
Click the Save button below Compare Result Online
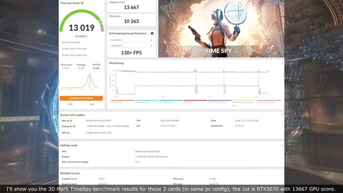pos(92,104)
